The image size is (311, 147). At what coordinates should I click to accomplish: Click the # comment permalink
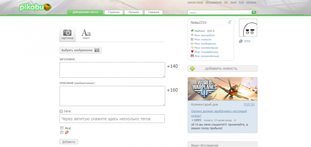tap(235, 120)
